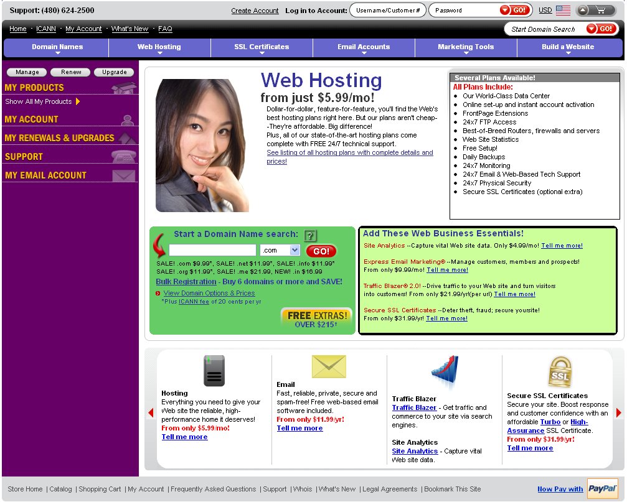627x502 pixels.
Task: Open the .com domain extension dropdown
Action: [x=295, y=250]
